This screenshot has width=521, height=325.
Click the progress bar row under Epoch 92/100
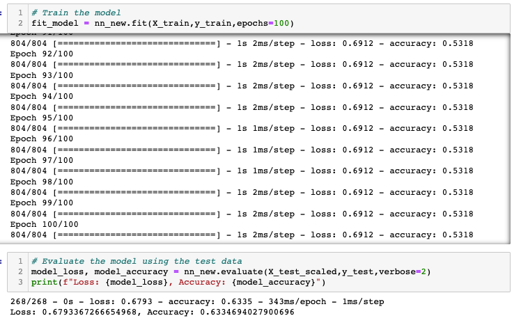[x=242, y=64]
